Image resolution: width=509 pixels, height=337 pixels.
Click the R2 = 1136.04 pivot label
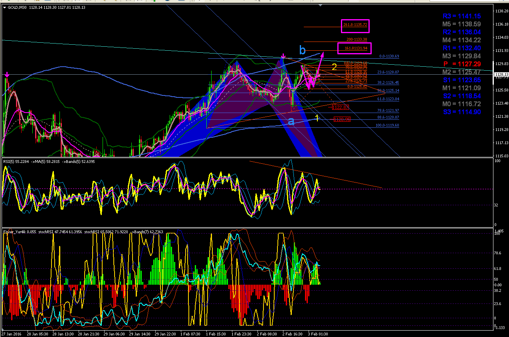click(461, 32)
